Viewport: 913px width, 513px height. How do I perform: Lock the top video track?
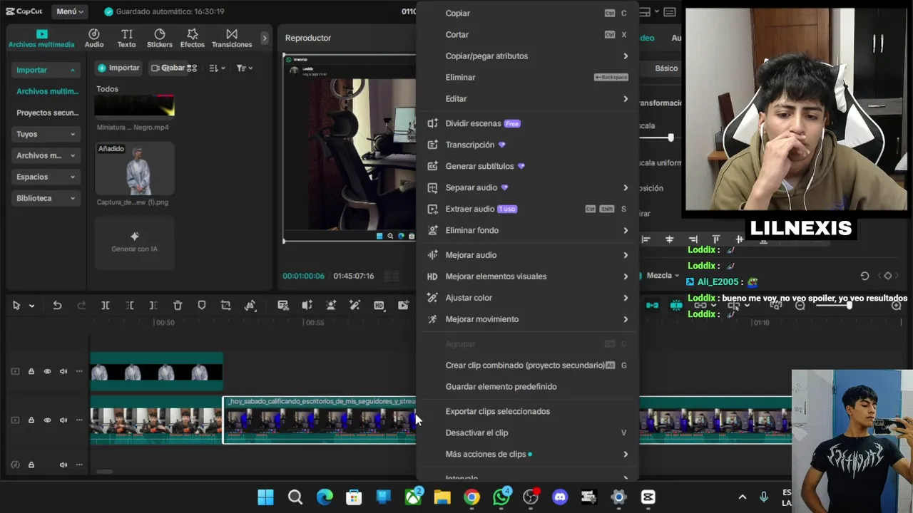tap(31, 371)
